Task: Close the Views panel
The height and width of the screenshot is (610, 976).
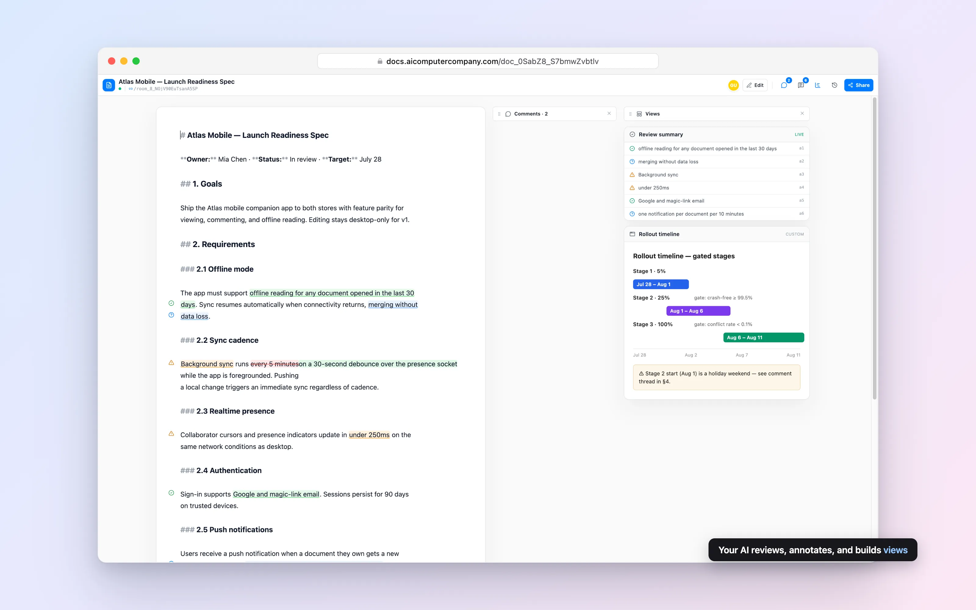Action: pos(802,113)
